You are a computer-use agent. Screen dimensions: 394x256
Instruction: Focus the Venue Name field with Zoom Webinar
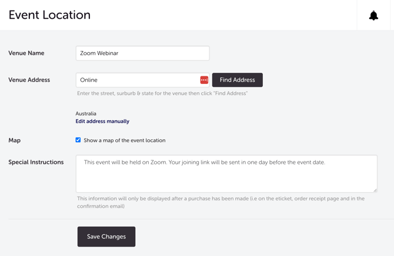[142, 53]
